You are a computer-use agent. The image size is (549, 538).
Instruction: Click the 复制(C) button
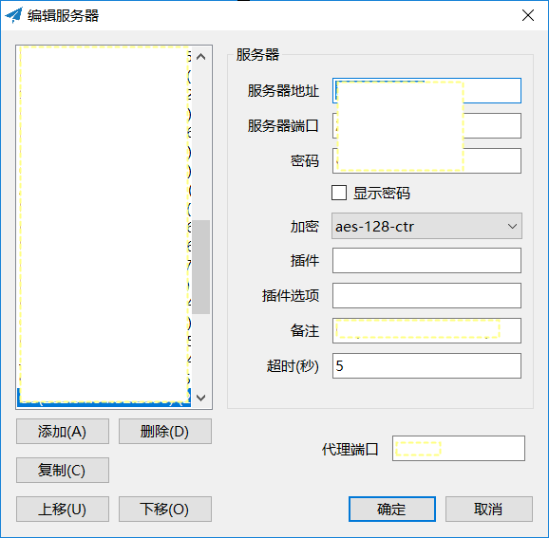click(63, 470)
